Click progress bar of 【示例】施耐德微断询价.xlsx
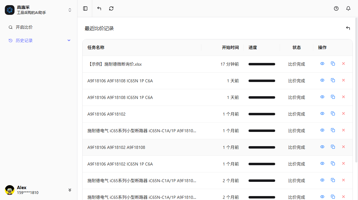The width and height of the screenshot is (358, 200). [x=262, y=64]
